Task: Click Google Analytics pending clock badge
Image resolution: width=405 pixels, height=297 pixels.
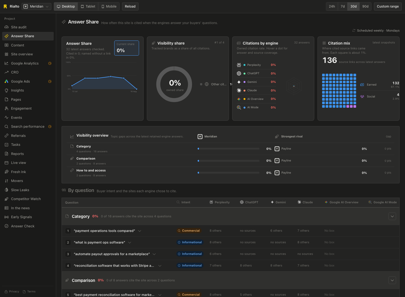Action: click(x=50, y=63)
